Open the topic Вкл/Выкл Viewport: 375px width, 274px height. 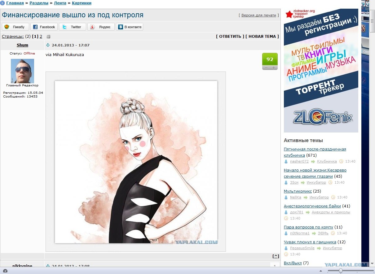(x=293, y=263)
